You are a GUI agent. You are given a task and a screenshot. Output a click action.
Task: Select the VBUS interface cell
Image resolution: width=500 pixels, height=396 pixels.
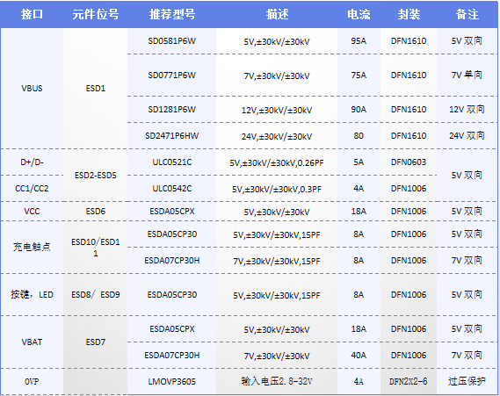(x=32, y=89)
